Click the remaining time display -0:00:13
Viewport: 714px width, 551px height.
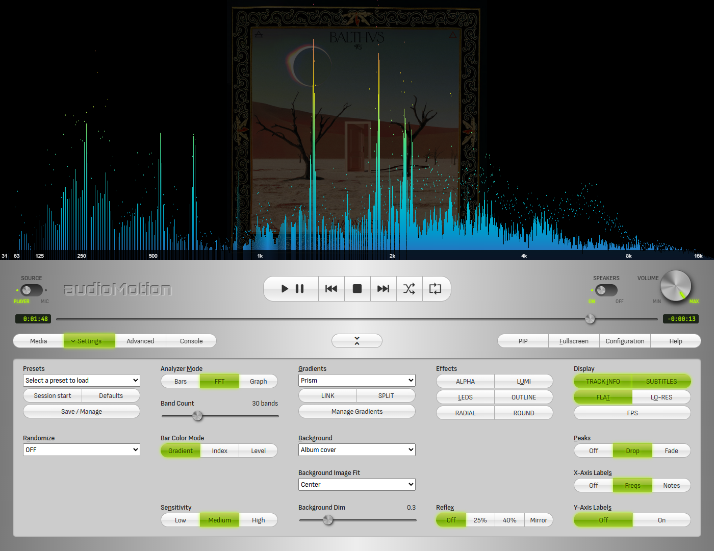click(681, 319)
